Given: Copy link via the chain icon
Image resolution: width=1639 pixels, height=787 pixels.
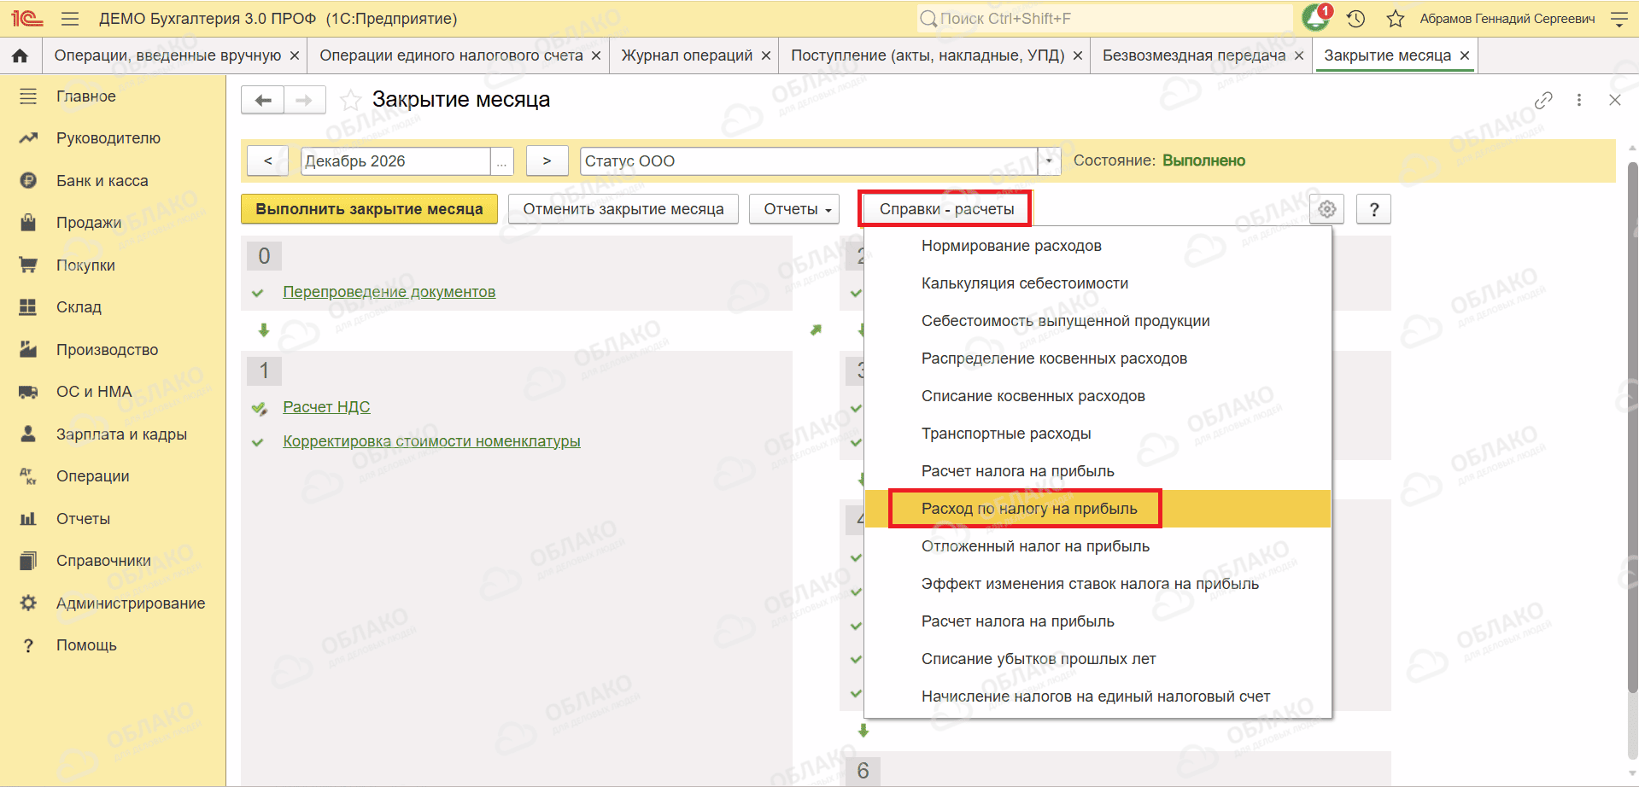Looking at the screenshot, I should coord(1542,100).
